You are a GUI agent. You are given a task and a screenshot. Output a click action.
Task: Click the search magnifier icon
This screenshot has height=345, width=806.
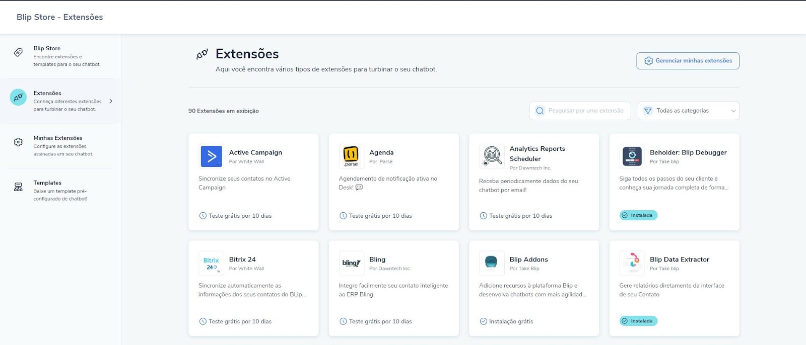pyautogui.click(x=540, y=111)
